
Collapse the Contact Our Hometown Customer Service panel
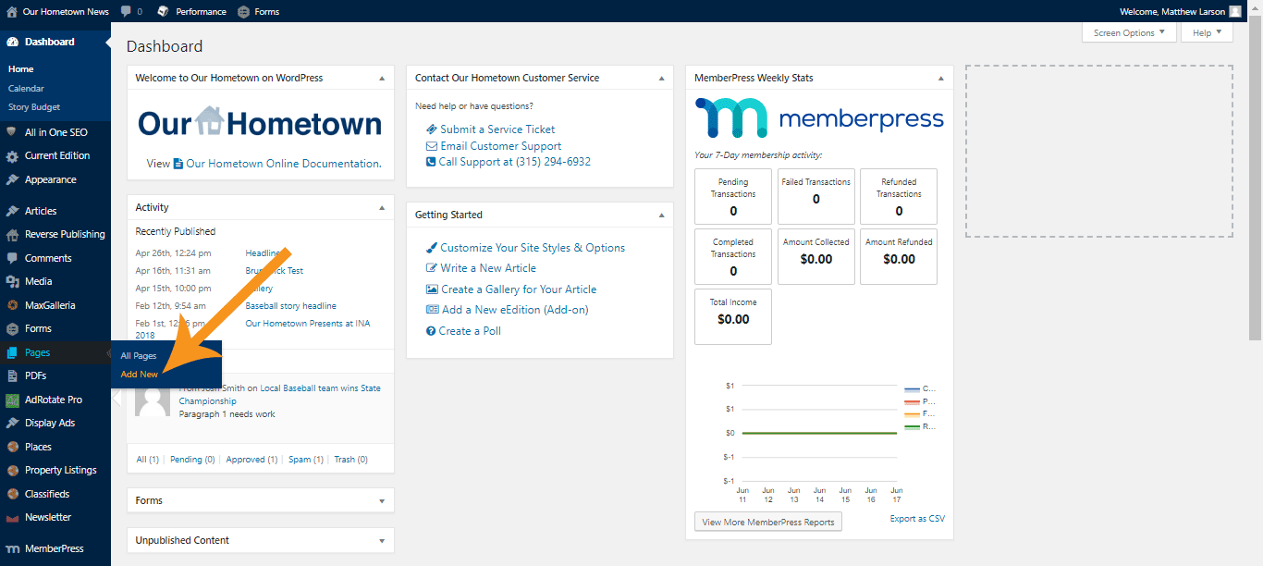[x=661, y=79]
